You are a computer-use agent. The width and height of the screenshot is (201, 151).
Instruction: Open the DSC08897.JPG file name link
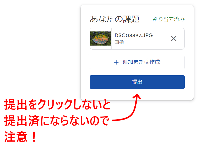click(134, 35)
